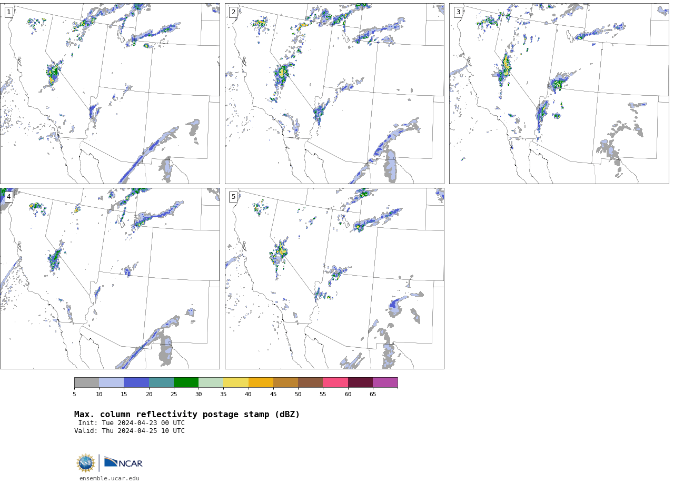Click colorbar tick label 65
The height and width of the screenshot is (484, 674).
pyautogui.click(x=373, y=395)
